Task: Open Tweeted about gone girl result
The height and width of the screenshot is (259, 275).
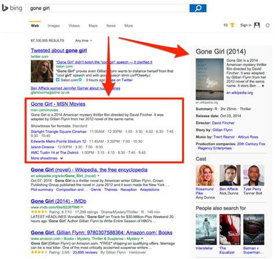Action: tap(59, 51)
